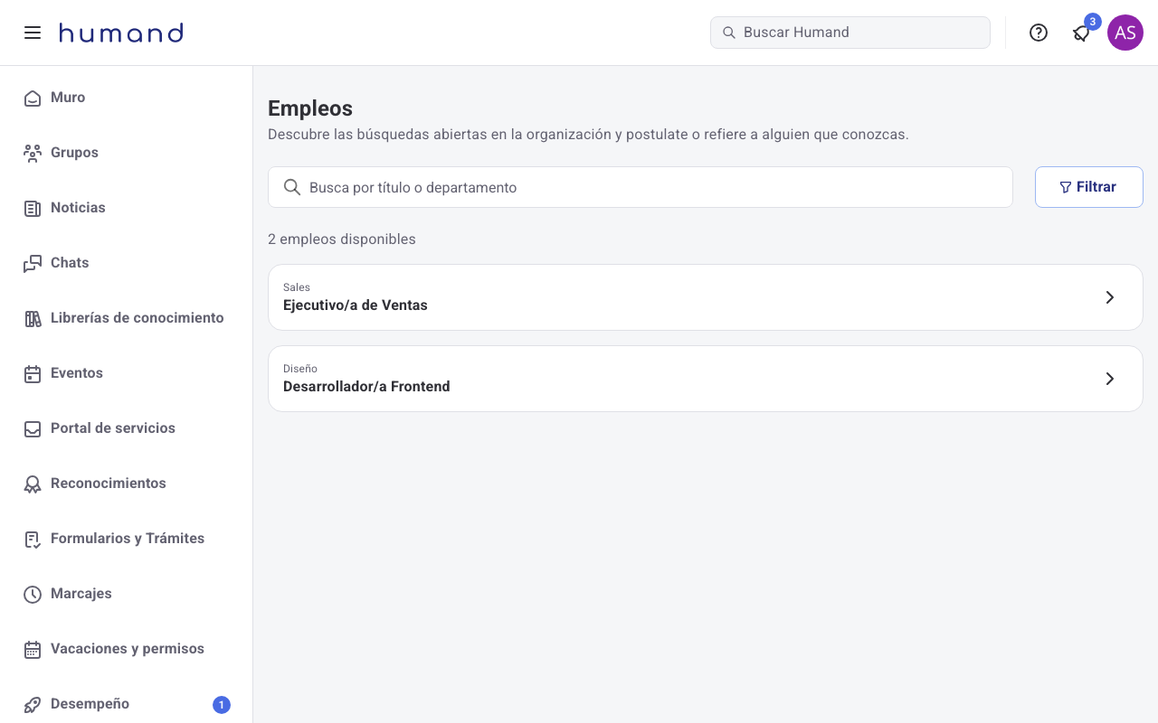Open the AS user avatar
1158x723 pixels.
(x=1125, y=33)
